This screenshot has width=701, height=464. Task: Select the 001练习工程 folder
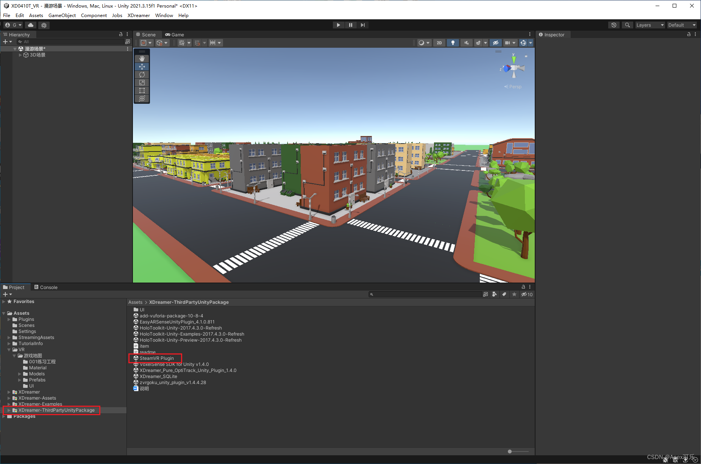(x=42, y=362)
